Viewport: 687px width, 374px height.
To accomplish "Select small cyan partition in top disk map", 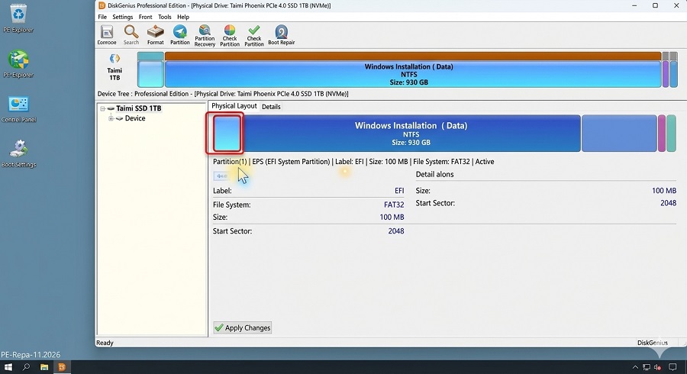I will [150, 69].
